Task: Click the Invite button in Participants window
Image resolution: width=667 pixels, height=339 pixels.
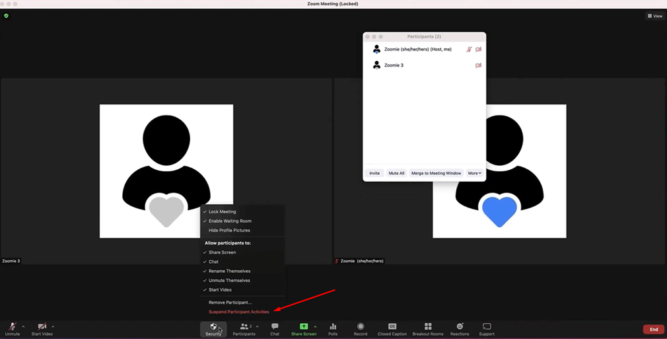Action: coord(374,173)
